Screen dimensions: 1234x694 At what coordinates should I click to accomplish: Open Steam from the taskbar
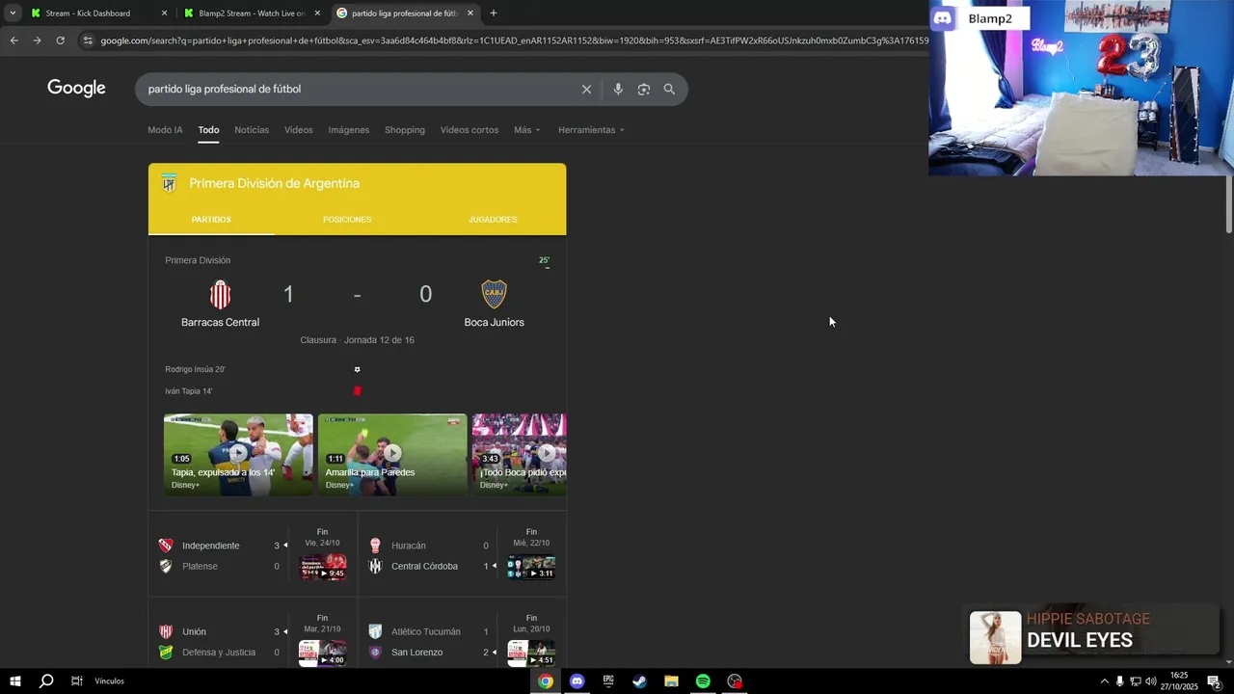(x=639, y=681)
